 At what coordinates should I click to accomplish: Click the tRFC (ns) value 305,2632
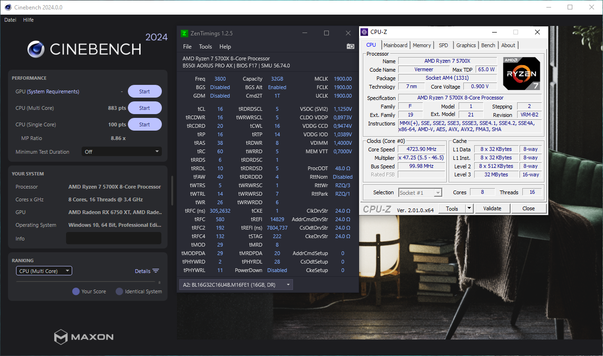[x=221, y=211]
